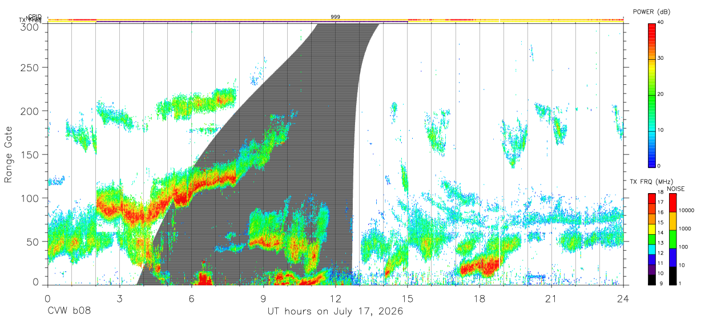
Task: Click the '3' tick on the UT hours axis
Action: point(119,298)
